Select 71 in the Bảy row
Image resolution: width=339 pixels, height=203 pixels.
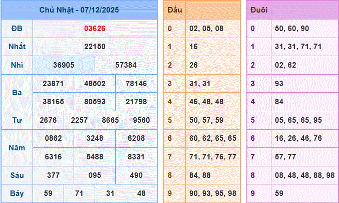point(79,193)
